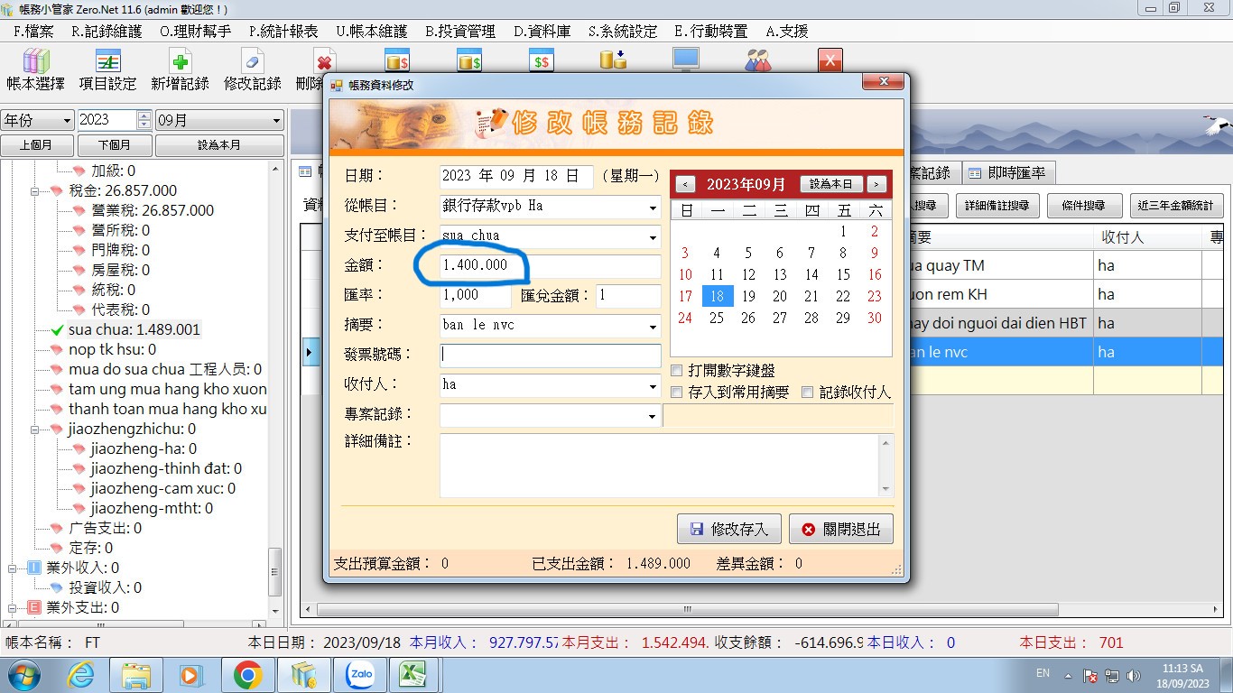This screenshot has height=693, width=1233.
Task: Click the 新增記錄 green plus icon
Action: pyautogui.click(x=180, y=62)
